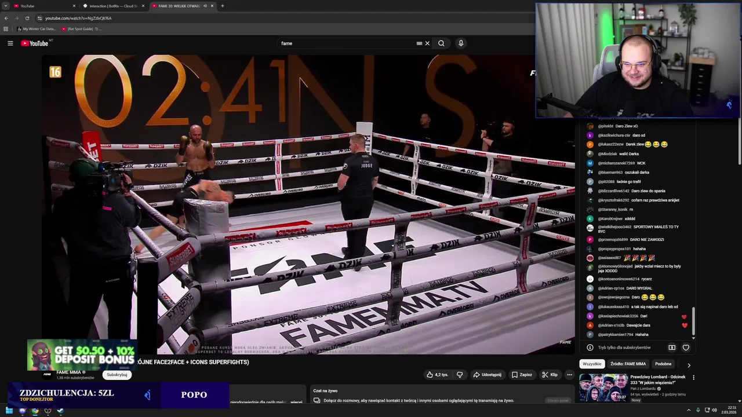Go back with browser back arrow

pos(6,18)
